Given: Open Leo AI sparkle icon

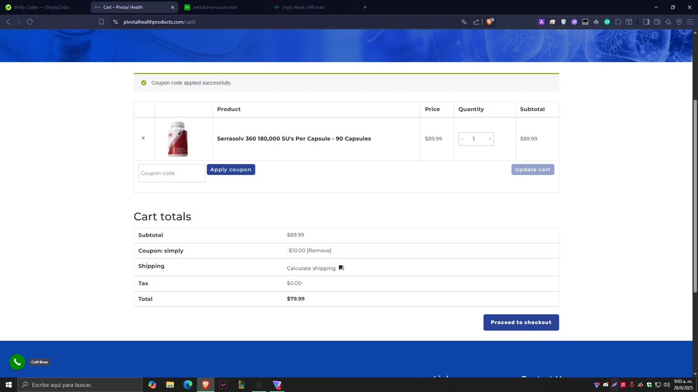Looking at the screenshot, I should pos(668,22).
